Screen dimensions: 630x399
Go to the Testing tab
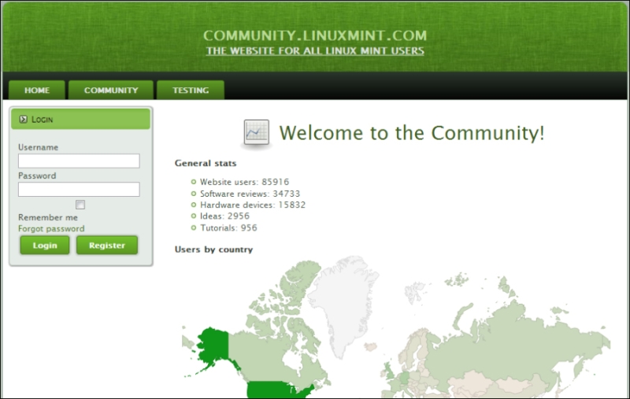click(x=191, y=90)
